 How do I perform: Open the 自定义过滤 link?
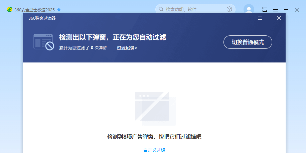pos(154,150)
